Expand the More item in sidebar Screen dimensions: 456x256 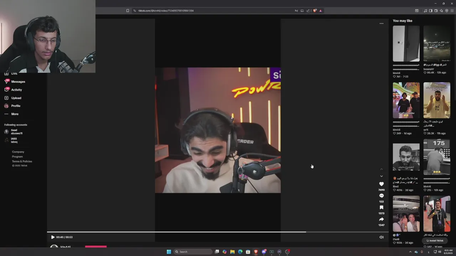click(11, 114)
